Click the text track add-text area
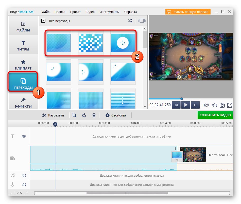The height and width of the screenshot is (204, 241). (x=132, y=137)
